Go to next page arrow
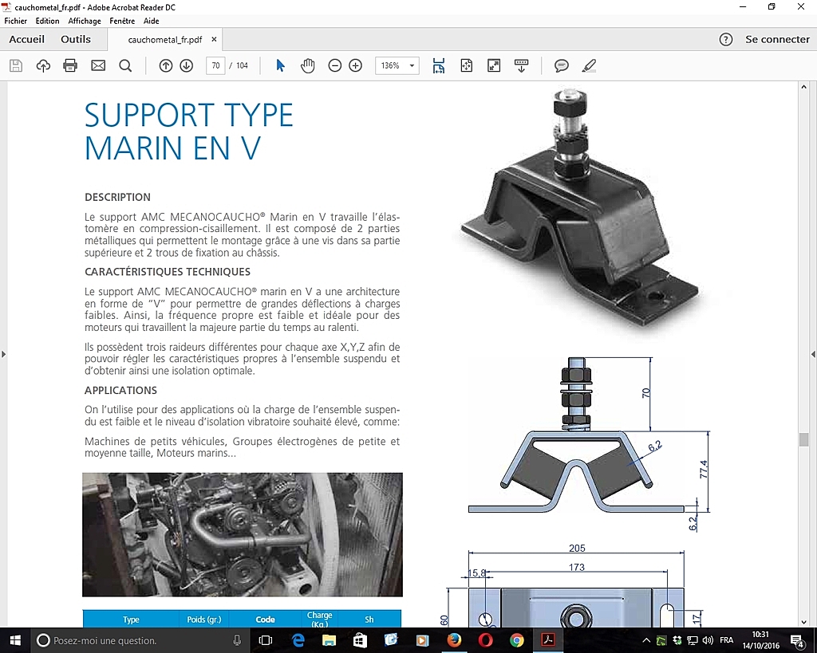Viewport: 817px width, 653px height. [186, 65]
